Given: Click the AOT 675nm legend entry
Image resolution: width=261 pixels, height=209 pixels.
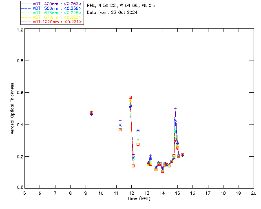Looking at the screenshot, I should [52, 13].
